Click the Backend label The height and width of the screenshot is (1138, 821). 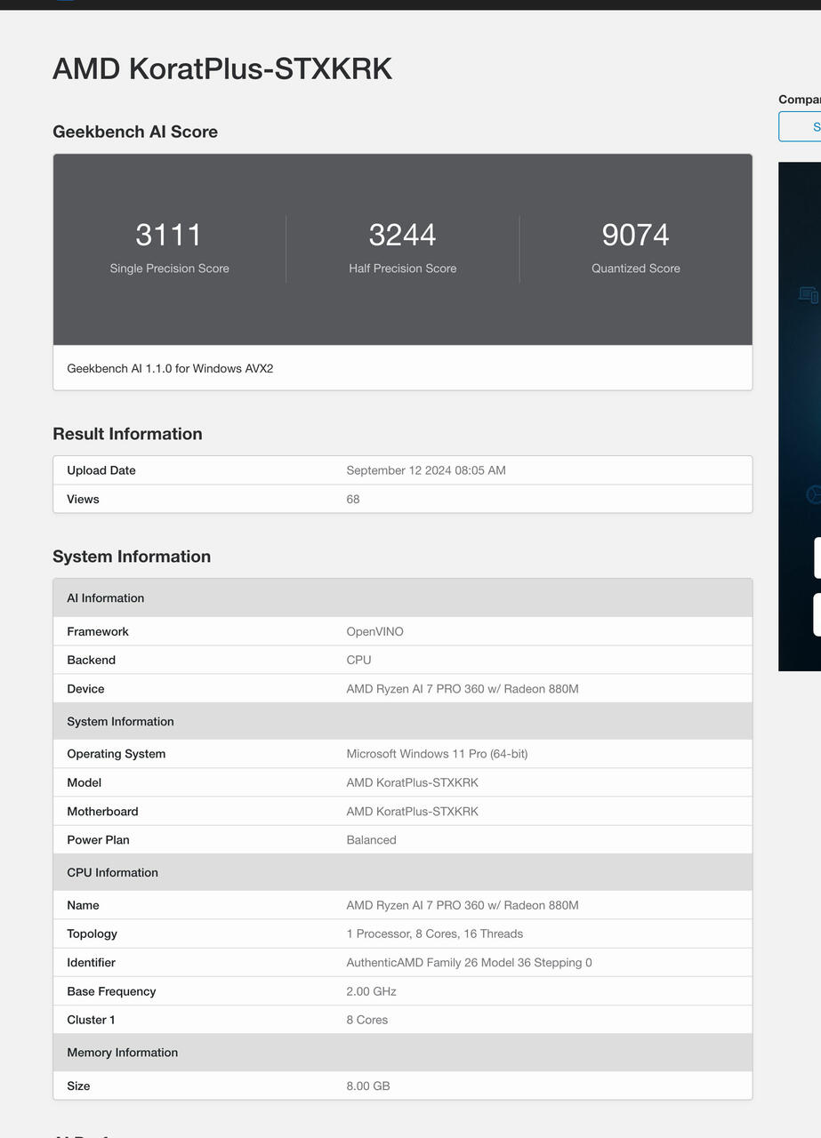tap(91, 660)
